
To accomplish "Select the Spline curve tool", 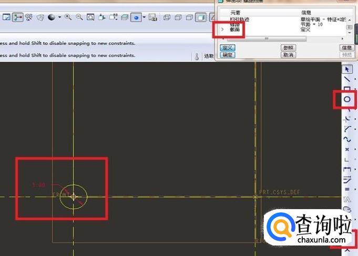I will [x=347, y=139].
